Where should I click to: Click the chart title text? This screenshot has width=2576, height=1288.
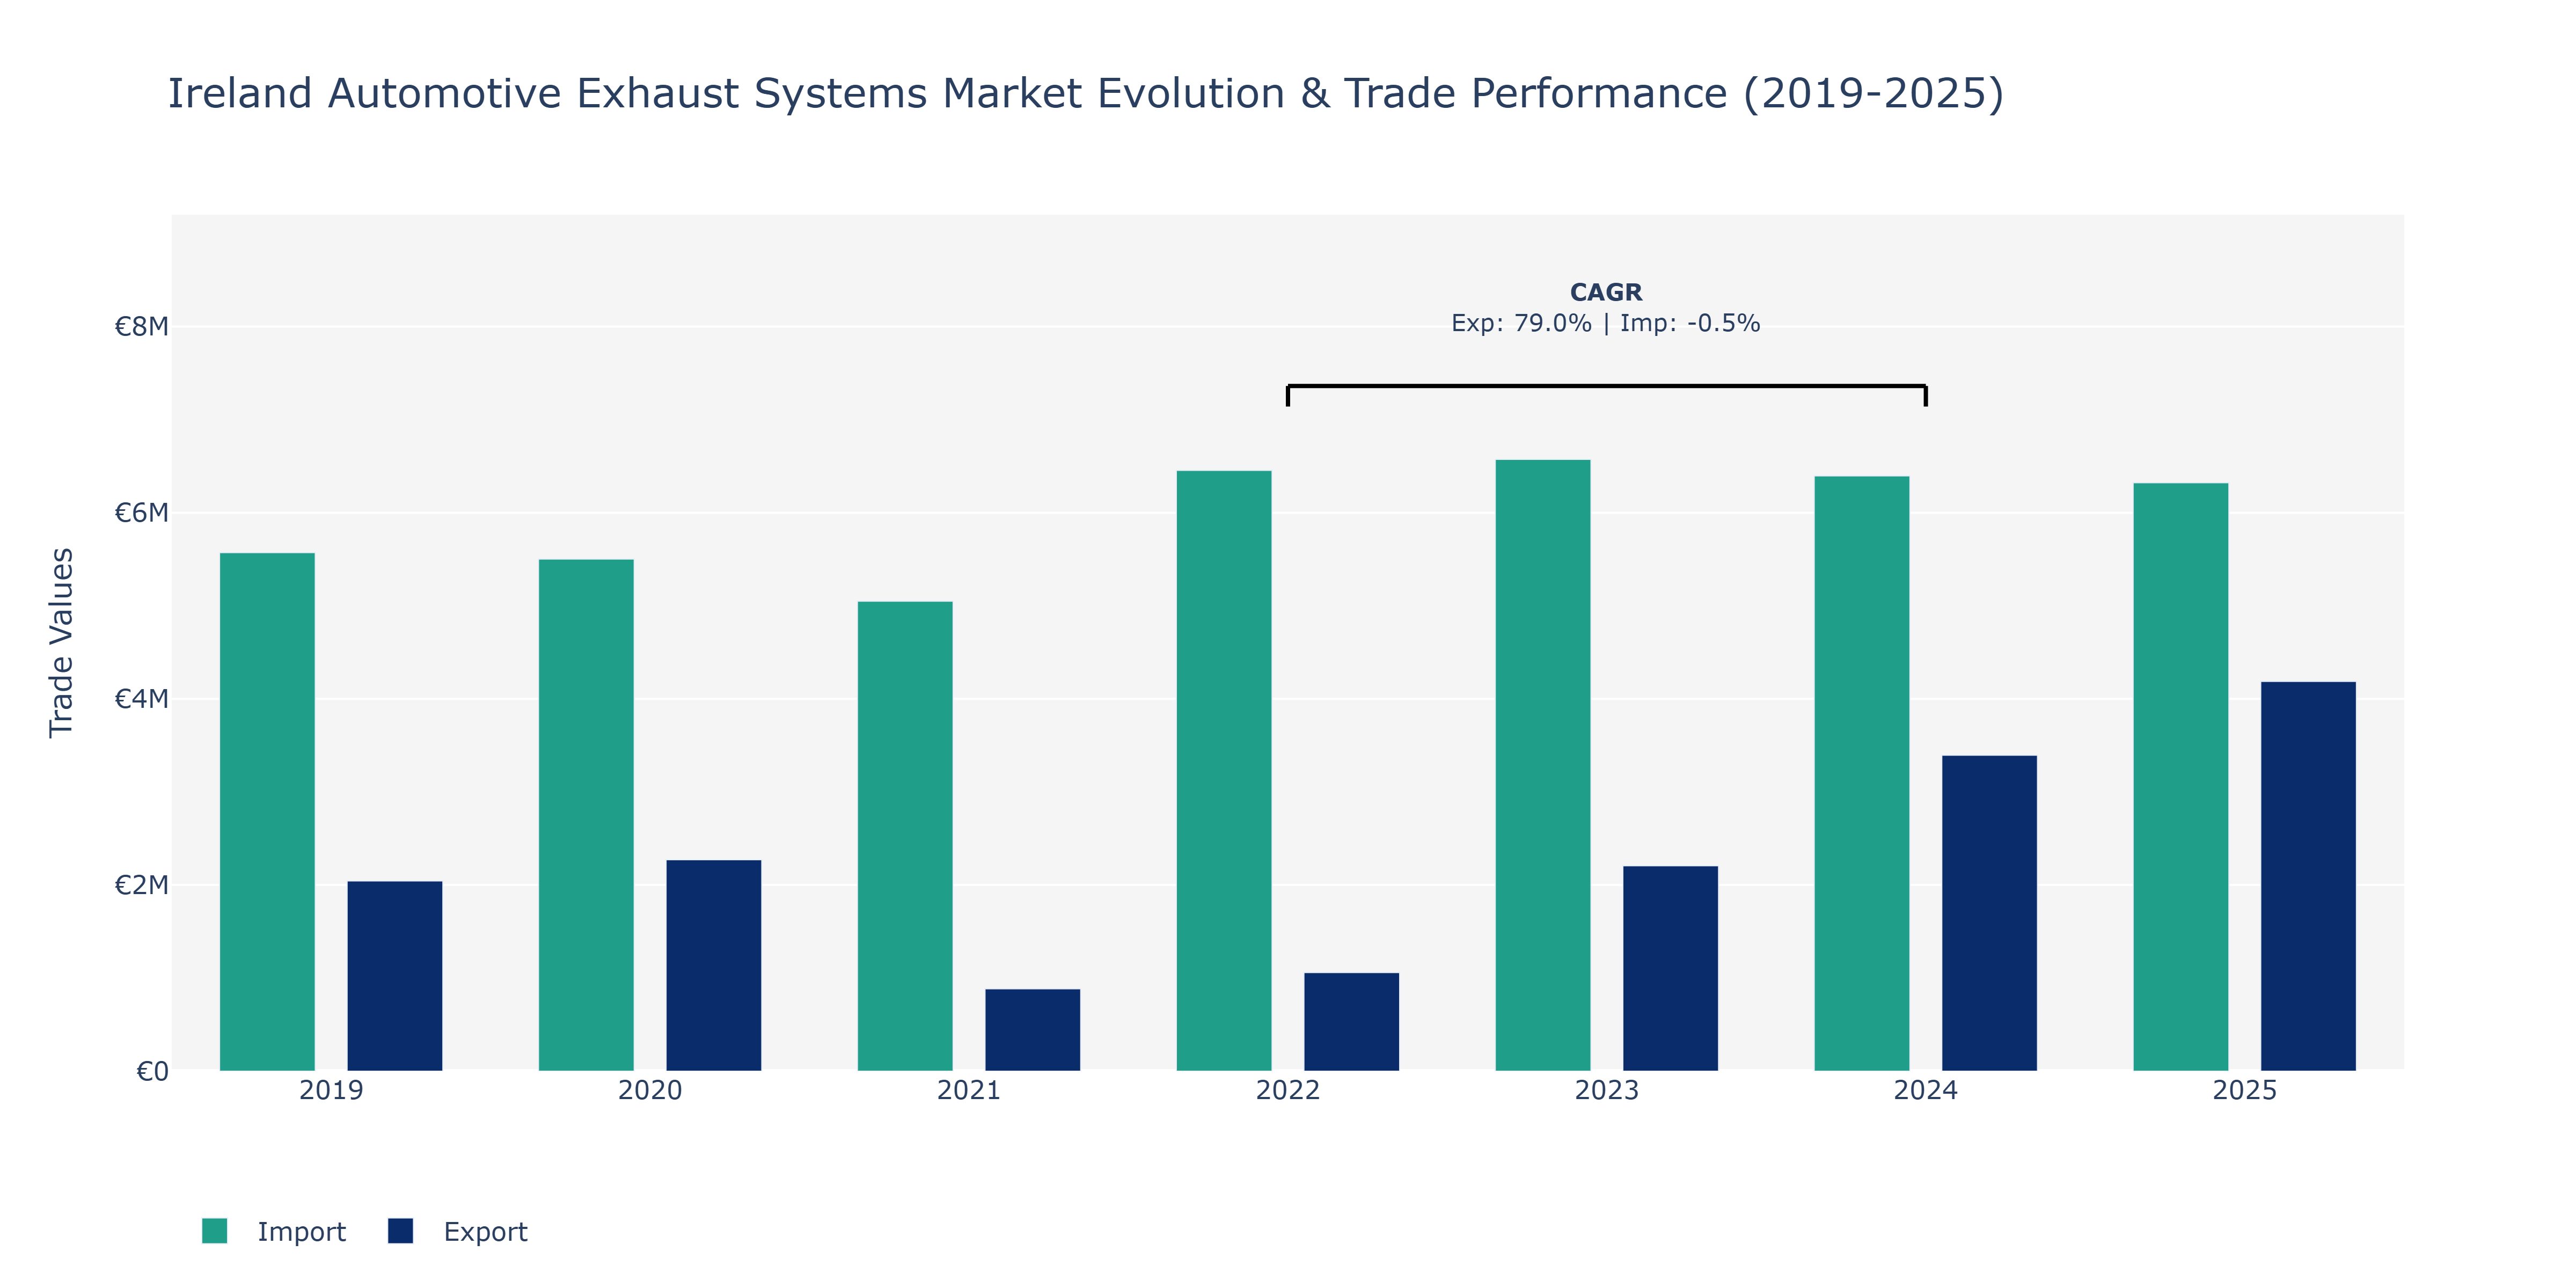[x=1086, y=93]
